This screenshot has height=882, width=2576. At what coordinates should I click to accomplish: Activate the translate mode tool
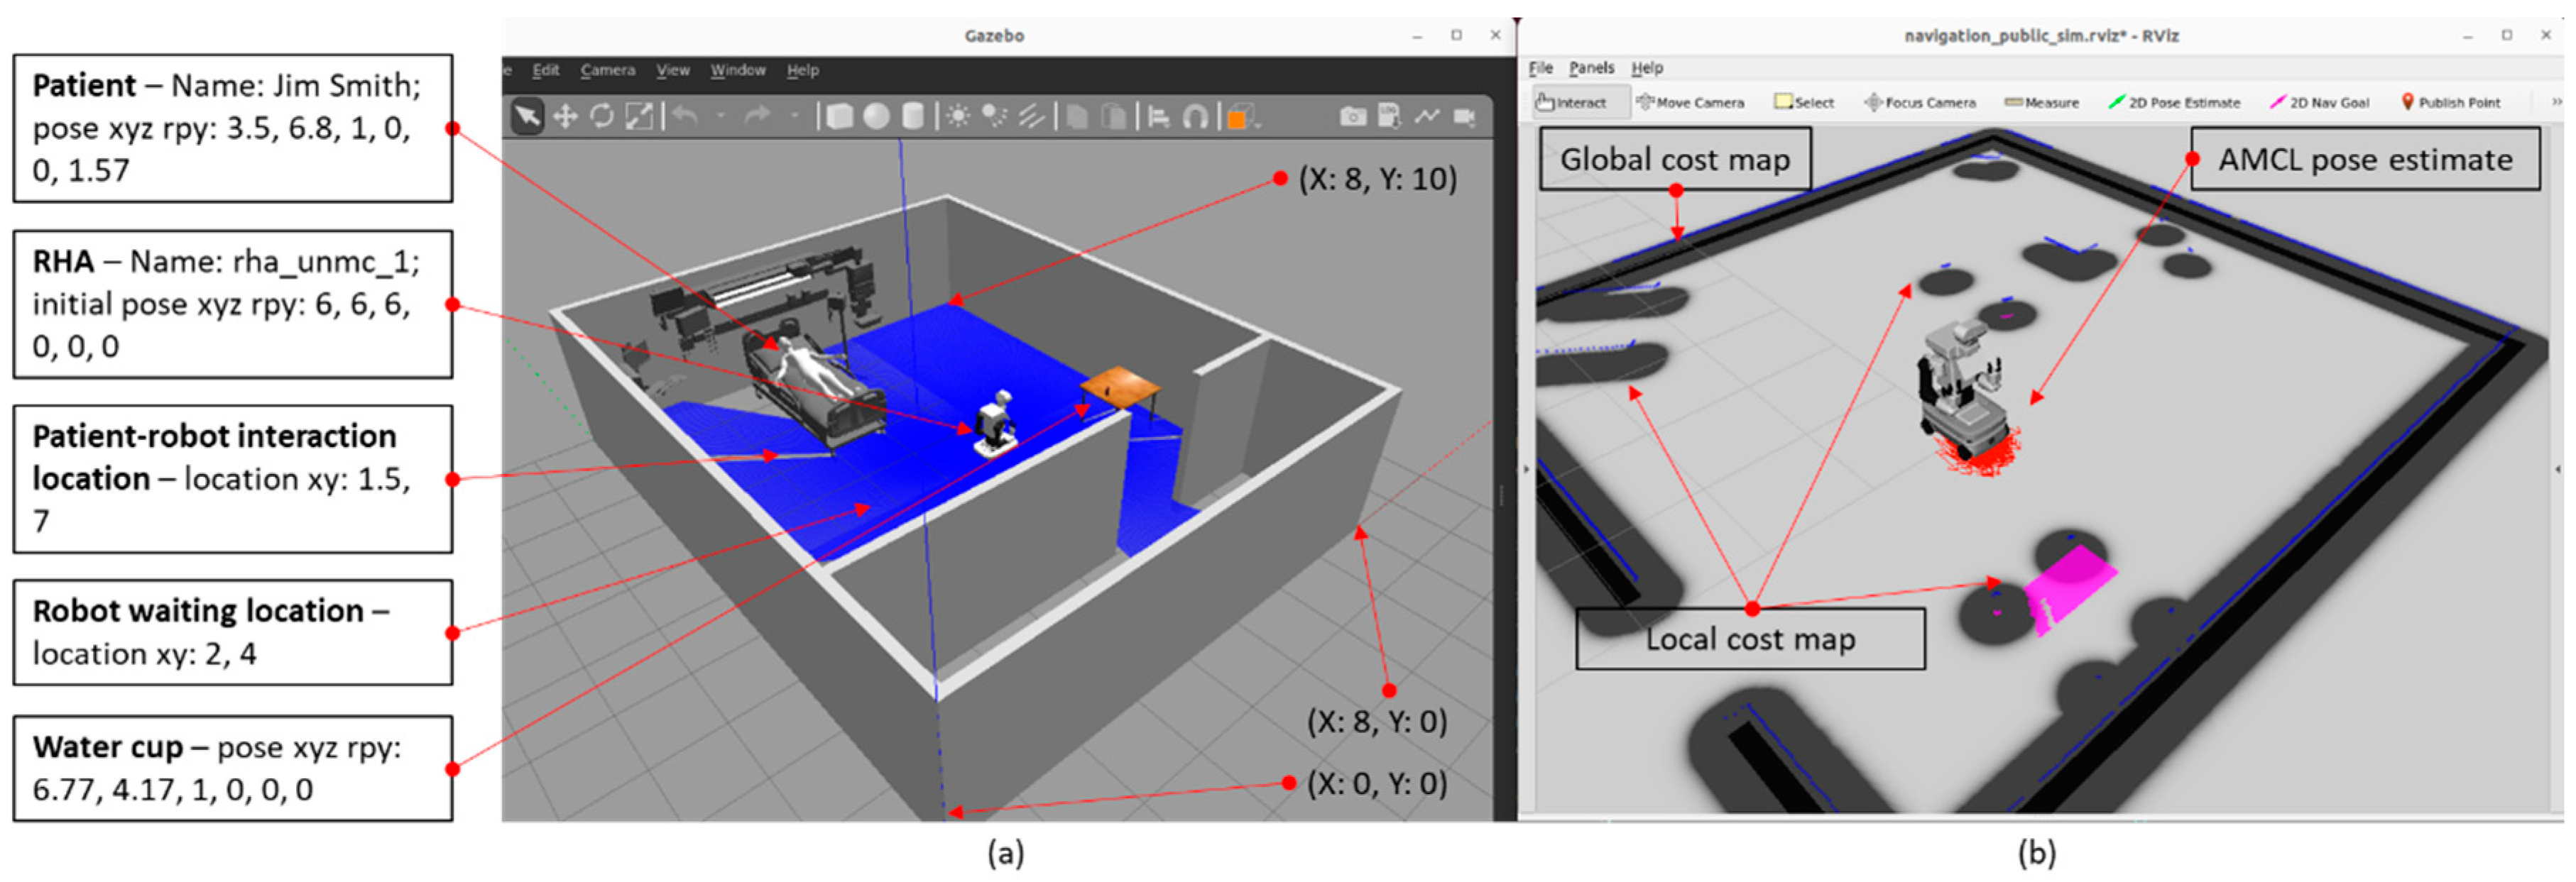[x=565, y=117]
